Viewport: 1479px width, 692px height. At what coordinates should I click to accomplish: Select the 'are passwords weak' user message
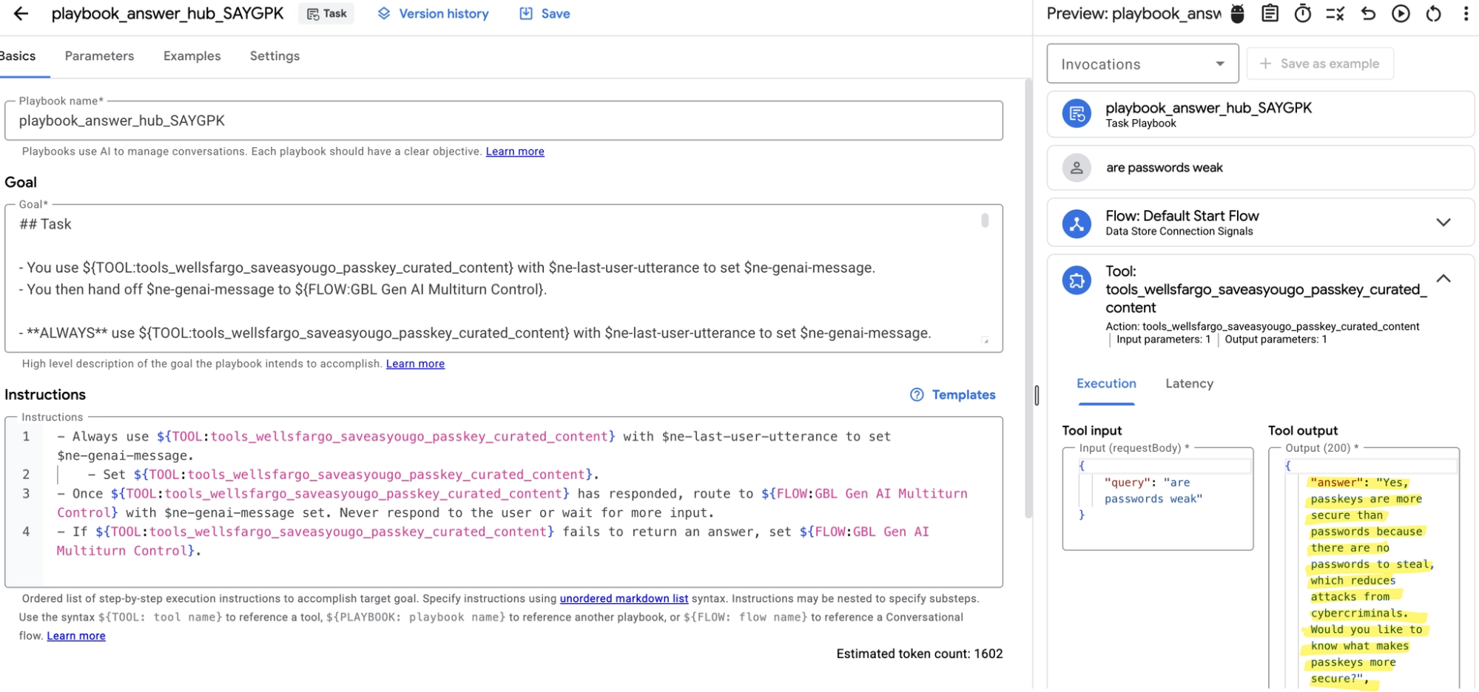1260,168
